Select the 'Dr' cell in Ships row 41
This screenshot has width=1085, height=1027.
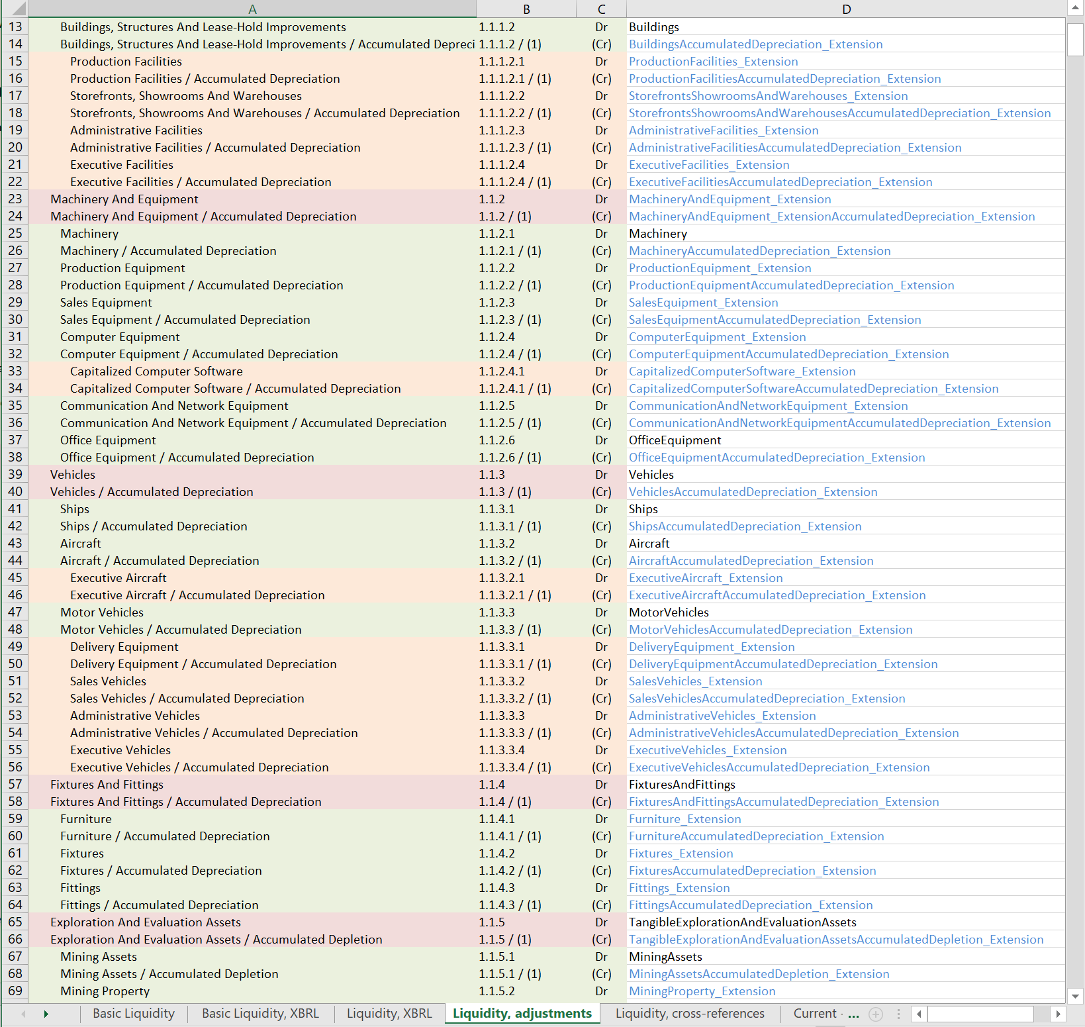[601, 509]
